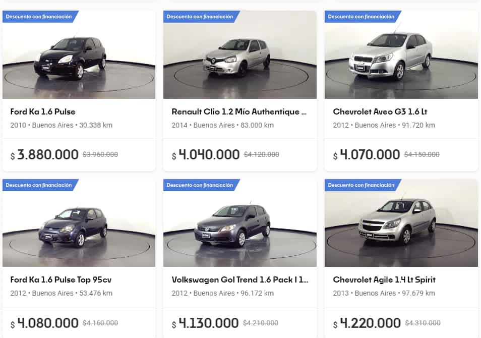Image resolution: width=481 pixels, height=338 pixels.
Task: Click the discount badge on the Renault Clio card
Action: tap(198, 16)
